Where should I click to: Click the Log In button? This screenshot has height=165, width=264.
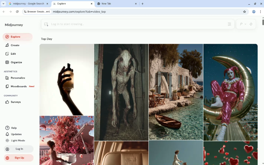point(19,149)
